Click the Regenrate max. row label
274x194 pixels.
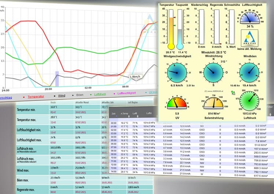(x=26, y=190)
